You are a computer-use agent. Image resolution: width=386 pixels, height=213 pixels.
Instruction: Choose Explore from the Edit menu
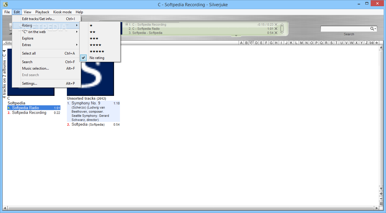[x=46, y=38]
